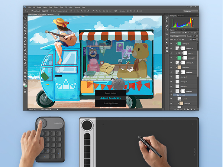Click the background color swatch
Image resolution: width=223 pixels, height=167 pixels.
[26, 86]
